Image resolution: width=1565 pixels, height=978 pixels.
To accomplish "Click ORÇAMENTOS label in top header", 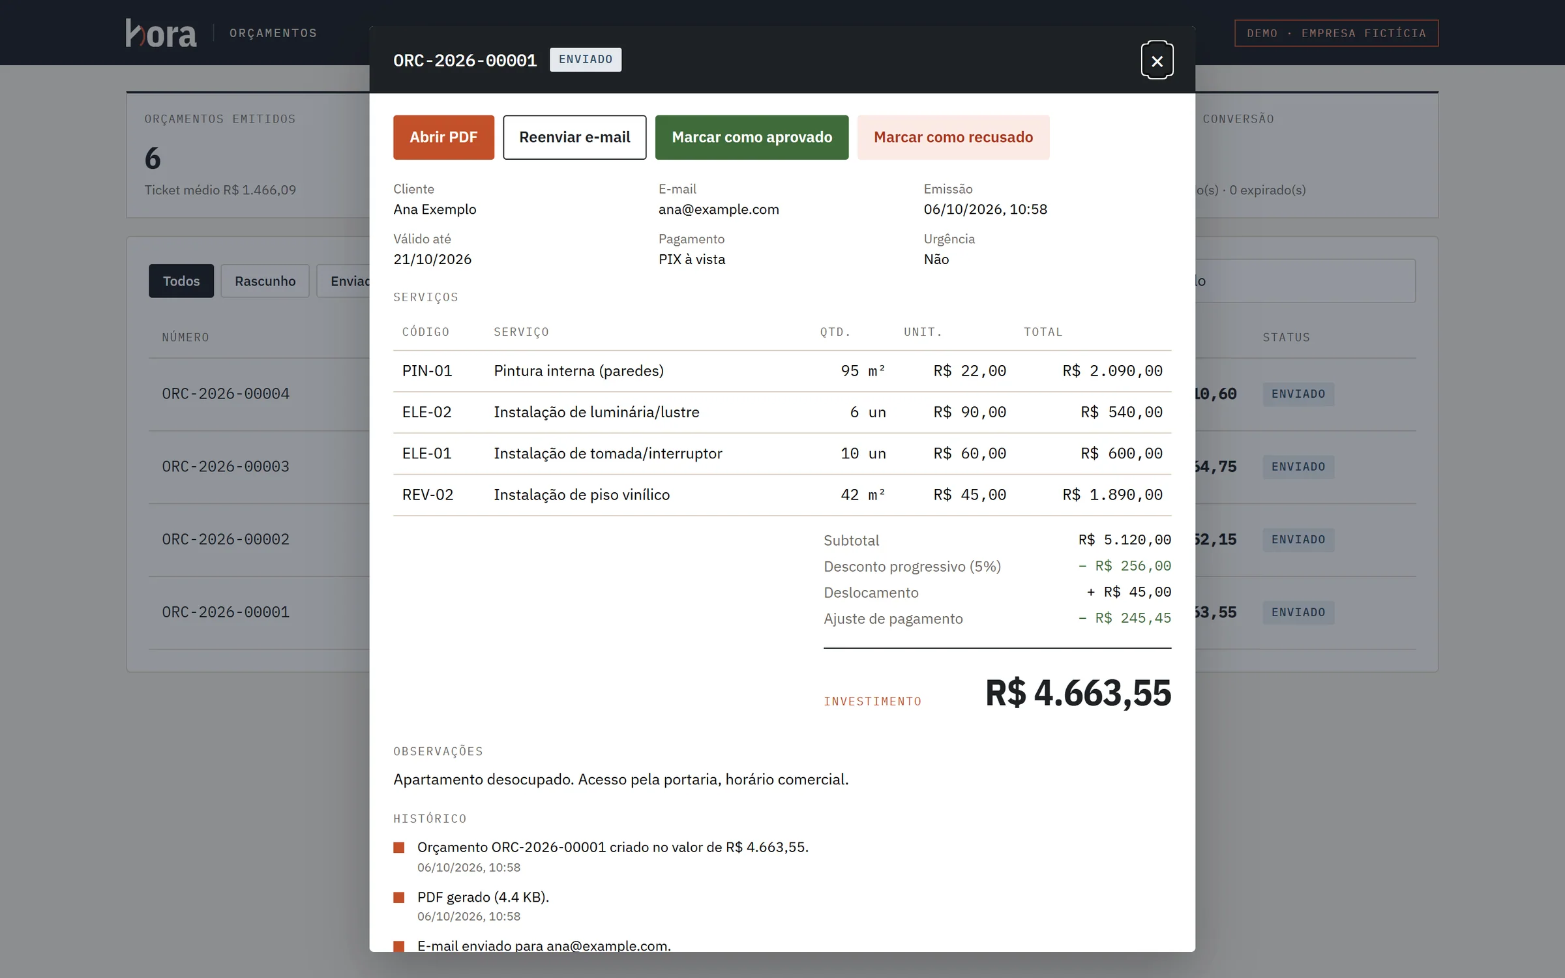I will pyautogui.click(x=273, y=33).
